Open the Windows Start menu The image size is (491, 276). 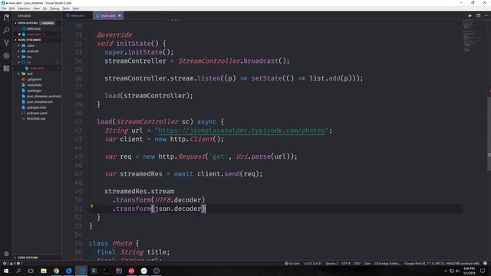point(6,271)
